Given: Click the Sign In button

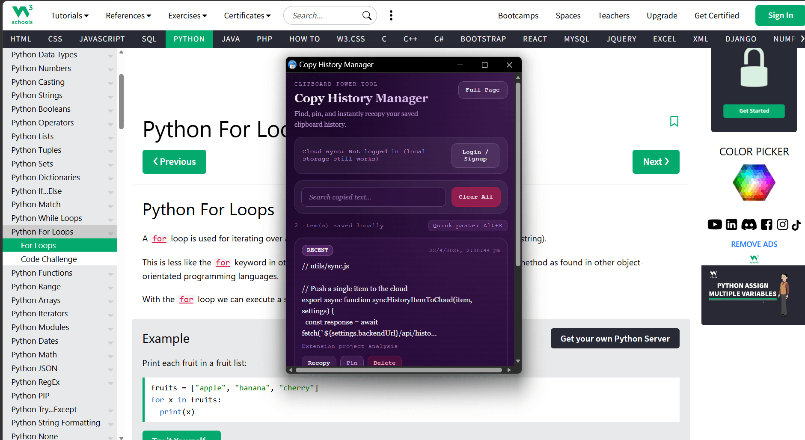Looking at the screenshot, I should 780,15.
